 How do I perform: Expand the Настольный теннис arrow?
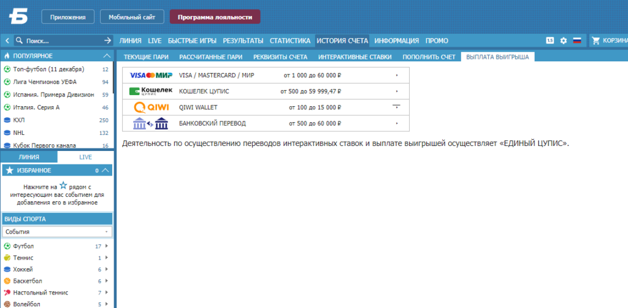[x=107, y=293]
